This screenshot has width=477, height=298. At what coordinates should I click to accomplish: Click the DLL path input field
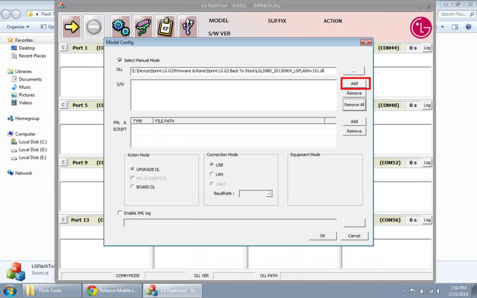click(233, 71)
